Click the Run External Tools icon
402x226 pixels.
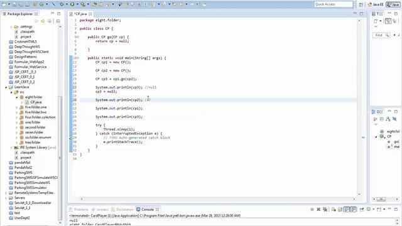pos(82,4)
